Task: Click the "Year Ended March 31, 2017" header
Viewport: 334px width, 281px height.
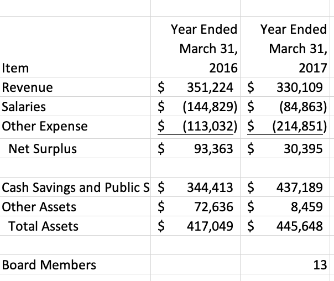Action: click(293, 48)
